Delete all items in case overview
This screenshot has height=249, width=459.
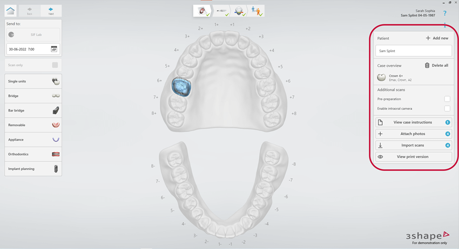pos(436,65)
